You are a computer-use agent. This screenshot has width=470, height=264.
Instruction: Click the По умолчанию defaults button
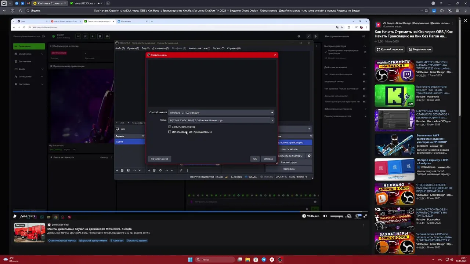[x=159, y=159]
